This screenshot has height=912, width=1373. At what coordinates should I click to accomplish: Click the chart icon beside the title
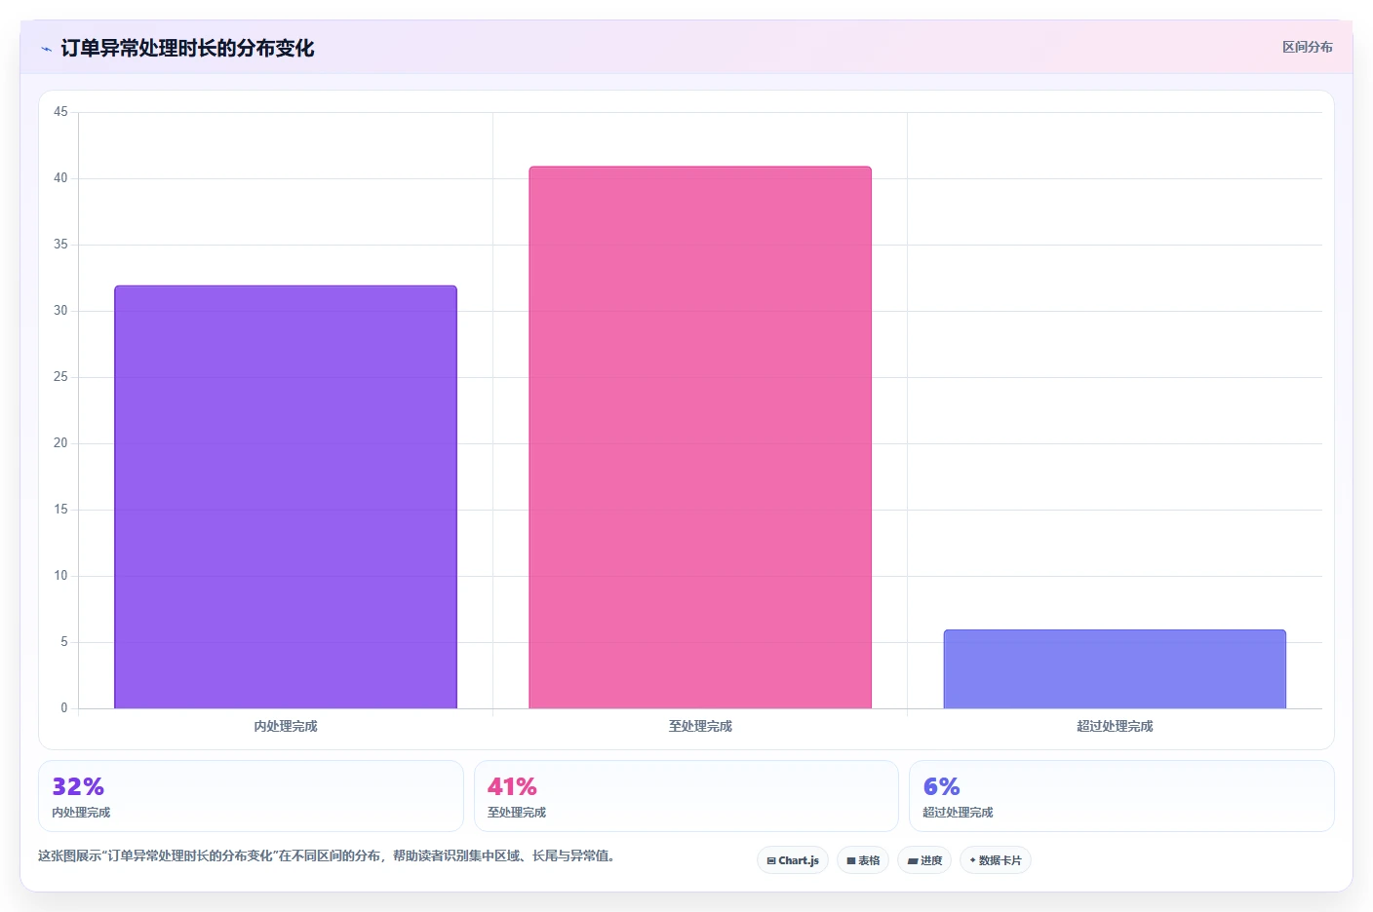tap(46, 49)
